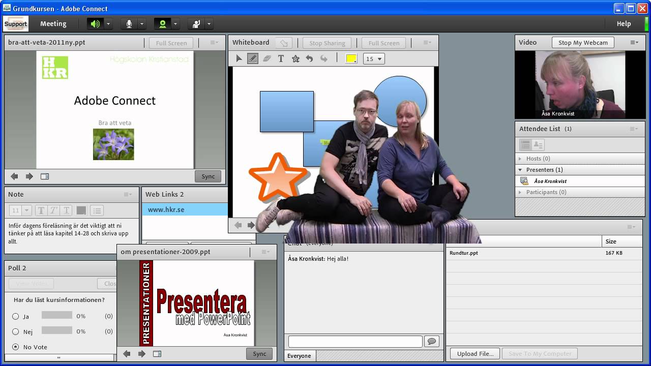
Task: Send the chat message bubble icon
Action: coord(432,341)
